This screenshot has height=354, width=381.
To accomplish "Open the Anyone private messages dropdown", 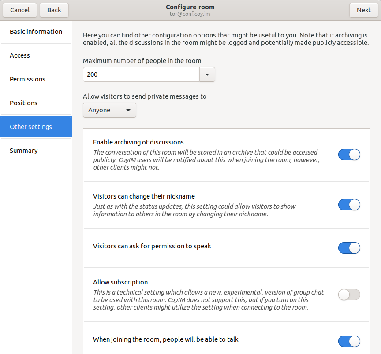I will click(109, 110).
